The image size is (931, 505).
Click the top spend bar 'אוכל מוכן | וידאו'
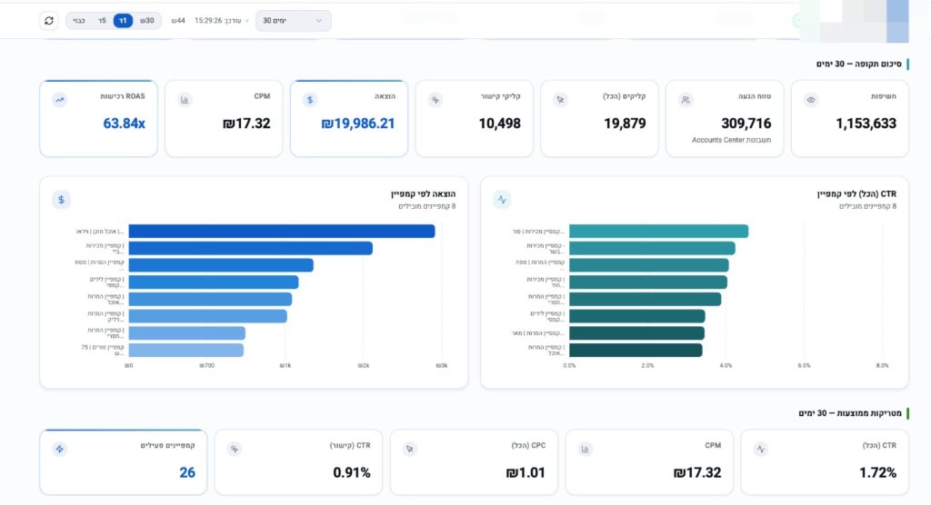(282, 232)
